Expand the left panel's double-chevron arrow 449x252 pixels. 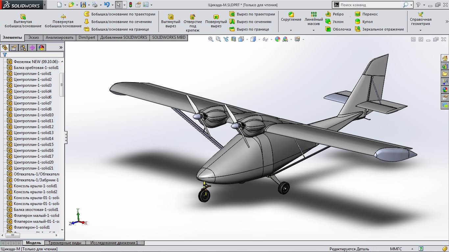point(61,48)
